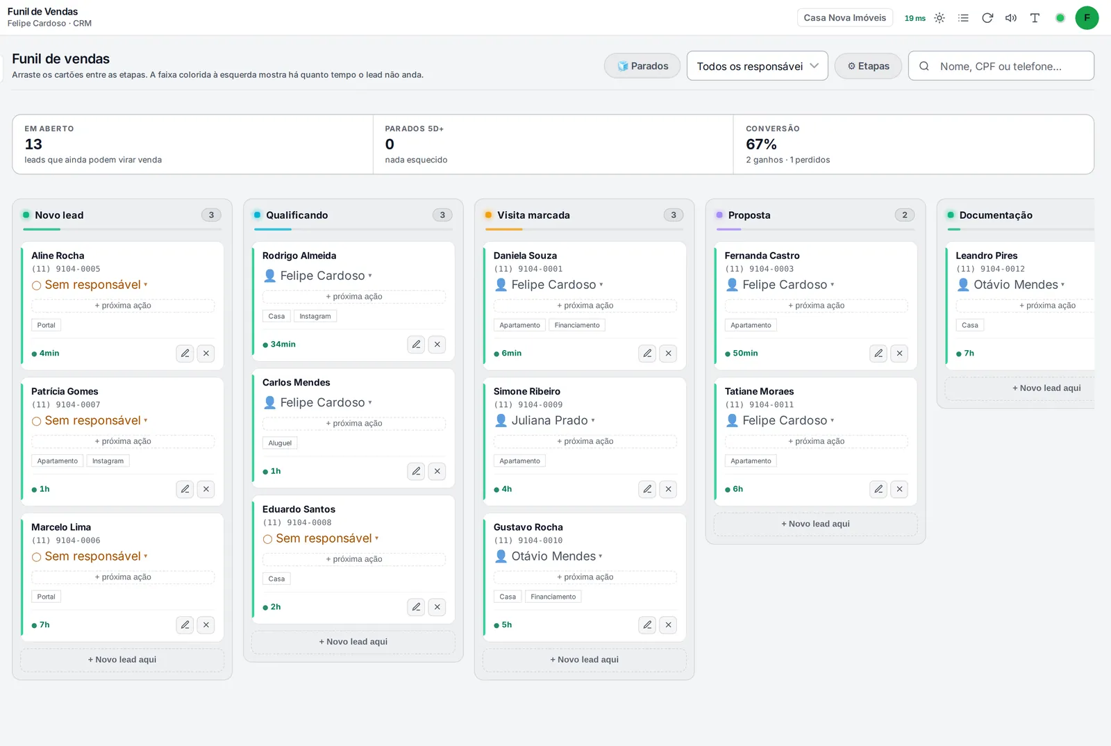Click the Instagram tag on Patrícia Gomes card

[108, 461]
